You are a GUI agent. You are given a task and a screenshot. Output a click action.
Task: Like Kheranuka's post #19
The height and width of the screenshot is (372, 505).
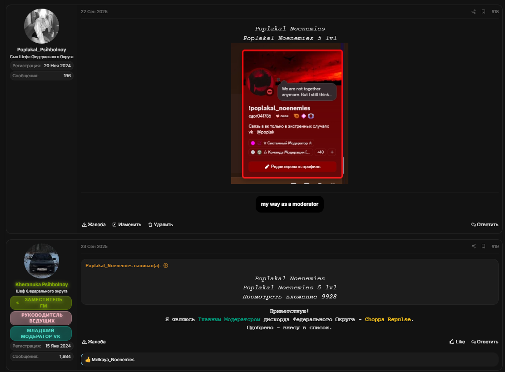click(x=457, y=342)
